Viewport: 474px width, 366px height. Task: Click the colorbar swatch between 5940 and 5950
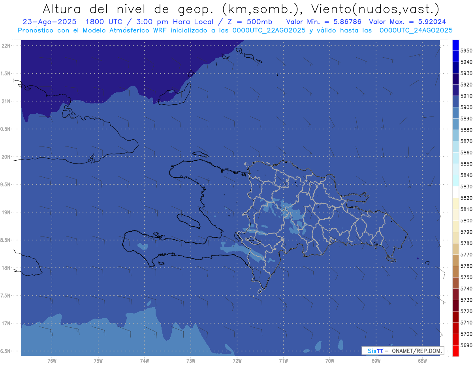[455, 56]
